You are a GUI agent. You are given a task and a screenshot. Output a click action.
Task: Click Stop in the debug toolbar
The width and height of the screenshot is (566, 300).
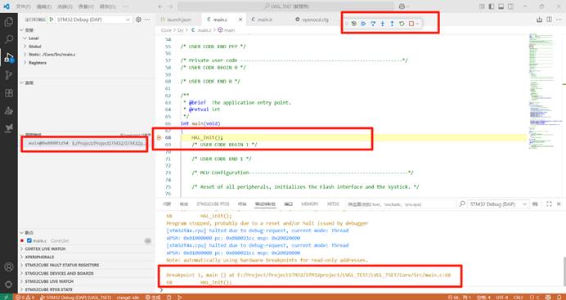coord(411,24)
